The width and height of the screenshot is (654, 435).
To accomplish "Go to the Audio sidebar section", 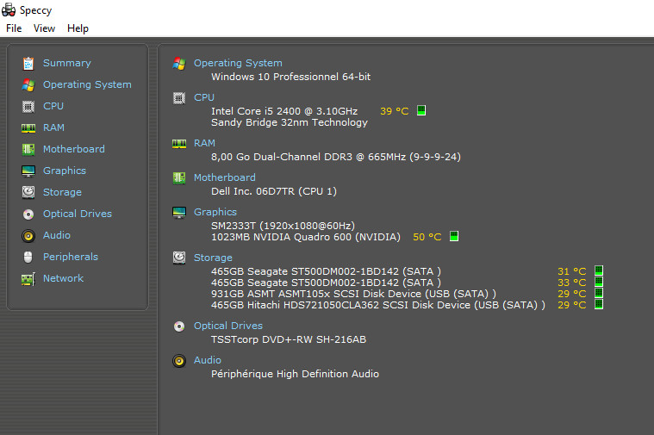I will coord(57,235).
